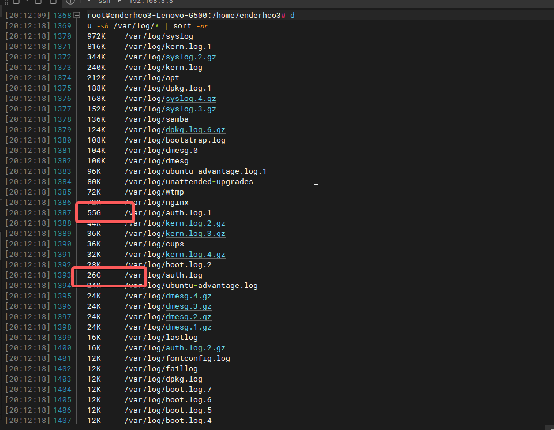Click the 'sort -nr' command text
This screenshot has height=430, width=554.
(191, 26)
